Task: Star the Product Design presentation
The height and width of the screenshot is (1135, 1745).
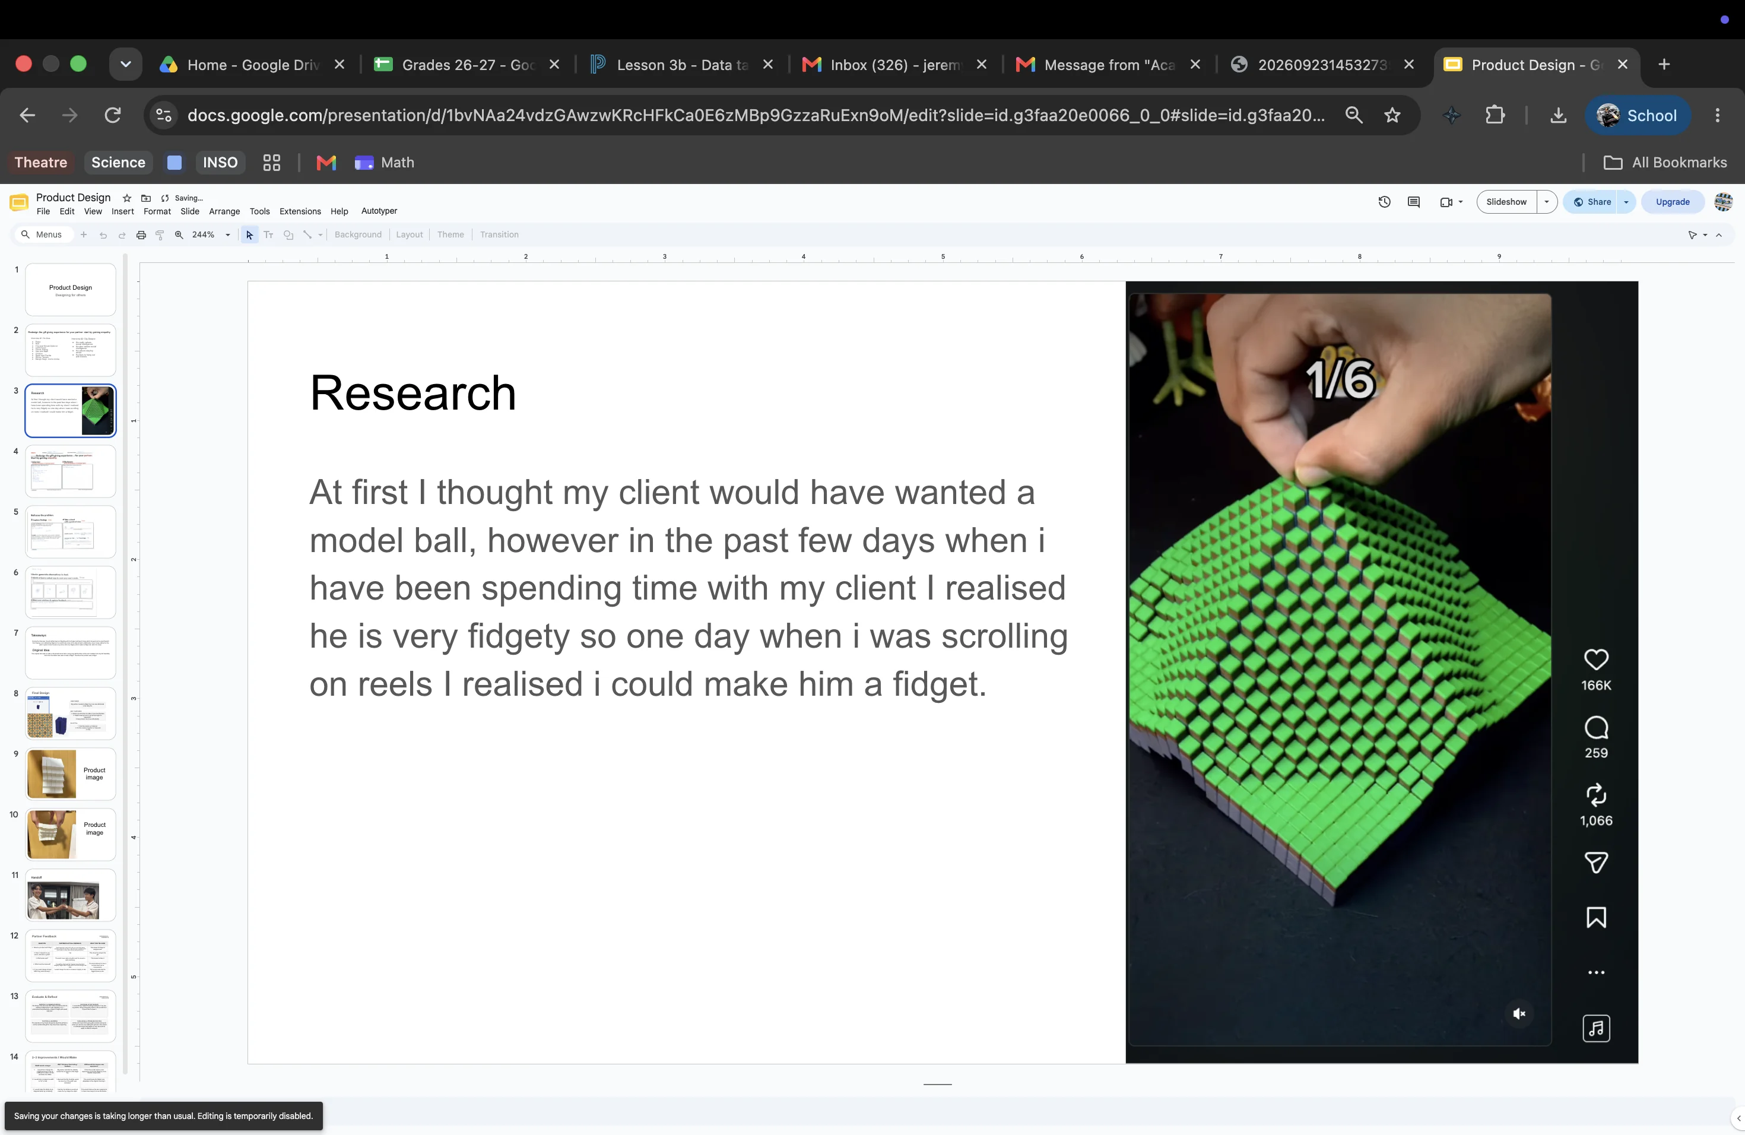Action: pyautogui.click(x=127, y=198)
